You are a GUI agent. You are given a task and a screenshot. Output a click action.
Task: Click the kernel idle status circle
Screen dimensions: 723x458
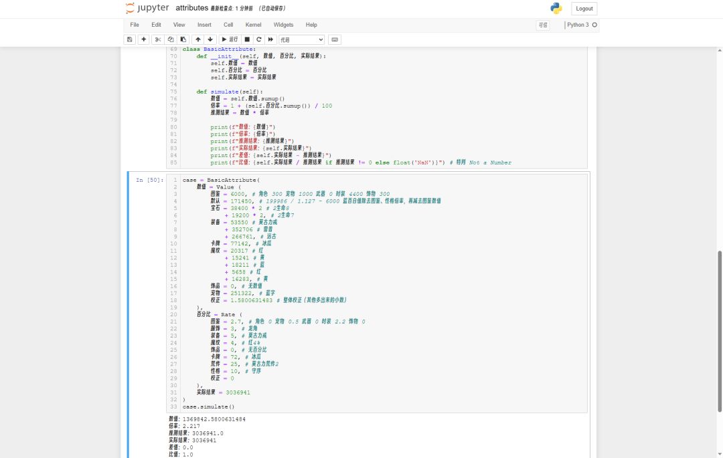594,25
